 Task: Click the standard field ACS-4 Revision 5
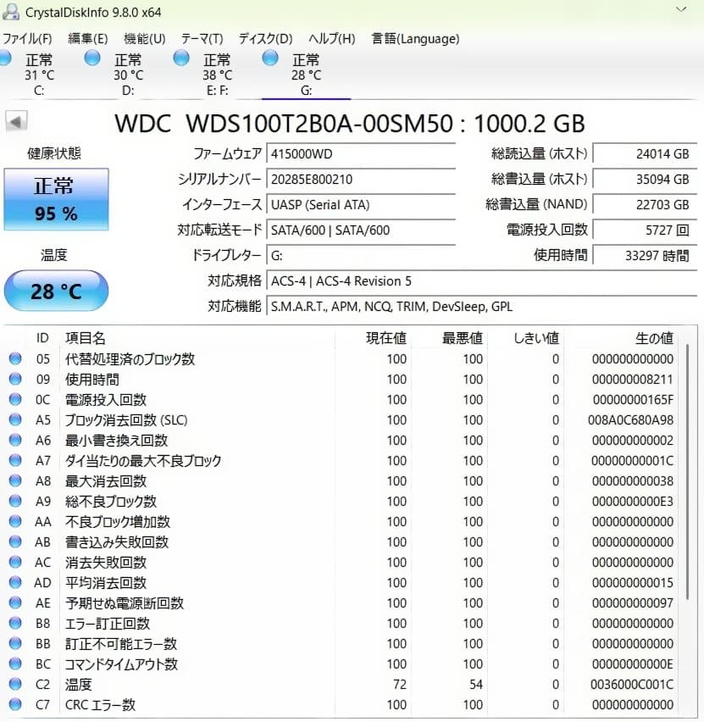point(481,280)
